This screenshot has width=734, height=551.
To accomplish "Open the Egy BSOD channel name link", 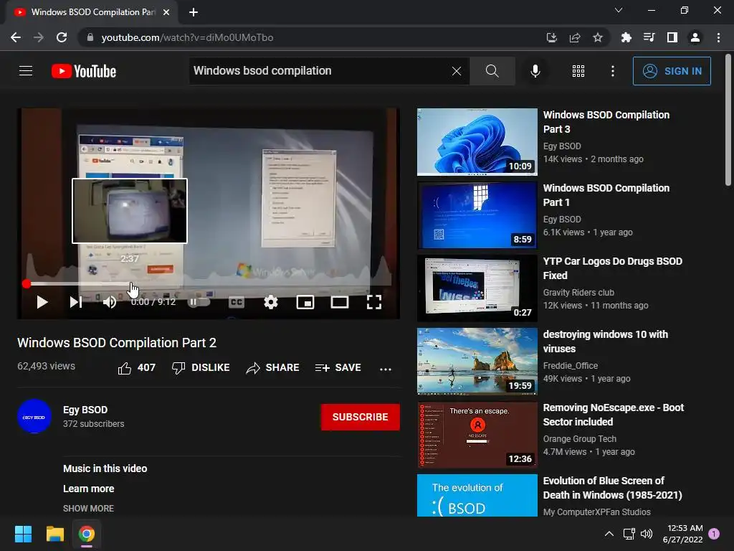I will (x=85, y=410).
